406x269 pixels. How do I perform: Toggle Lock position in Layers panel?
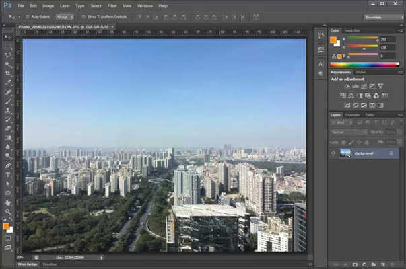click(x=359, y=143)
